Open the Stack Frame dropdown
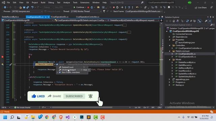216x121 pixels. [144, 11]
